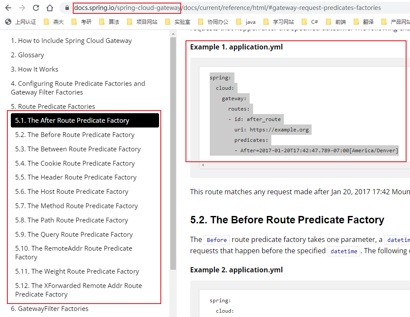The height and width of the screenshot is (317, 410).
Task: Open 6. GatewayFilter Factories section
Action: pos(49,309)
